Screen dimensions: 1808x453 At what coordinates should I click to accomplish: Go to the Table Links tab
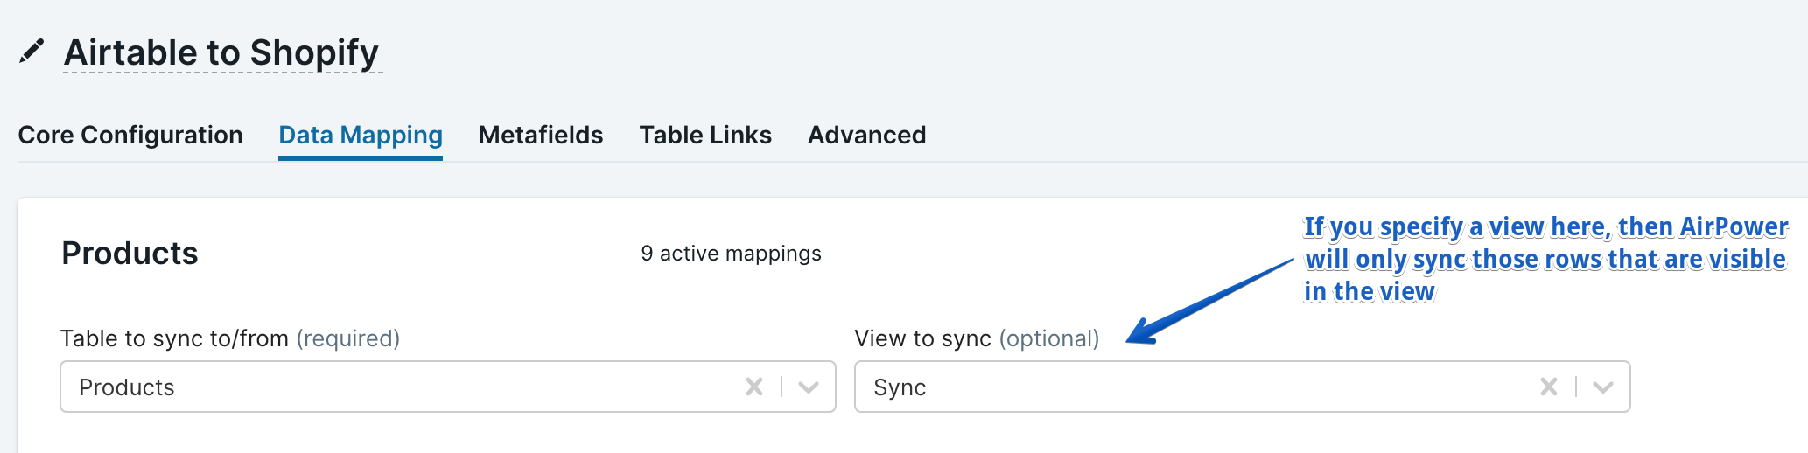(704, 135)
